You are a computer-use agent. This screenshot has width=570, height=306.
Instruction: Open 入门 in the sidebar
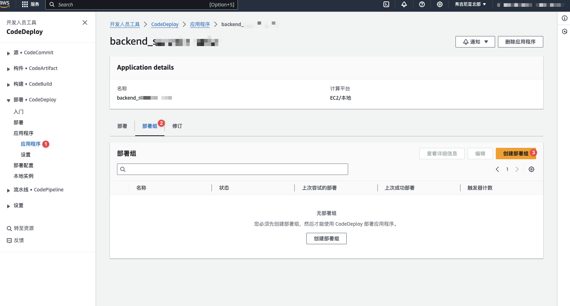pos(19,112)
